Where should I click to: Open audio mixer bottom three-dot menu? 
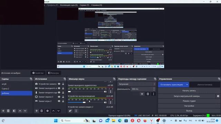click(x=76, y=111)
